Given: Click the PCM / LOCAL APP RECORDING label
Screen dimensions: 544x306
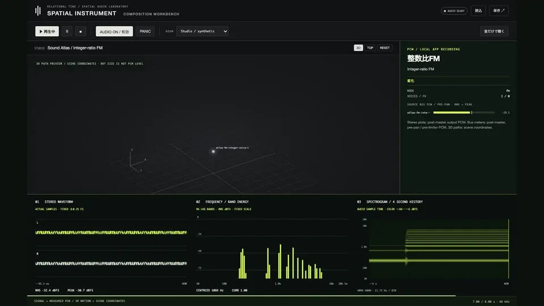Looking at the screenshot, I should [433, 49].
